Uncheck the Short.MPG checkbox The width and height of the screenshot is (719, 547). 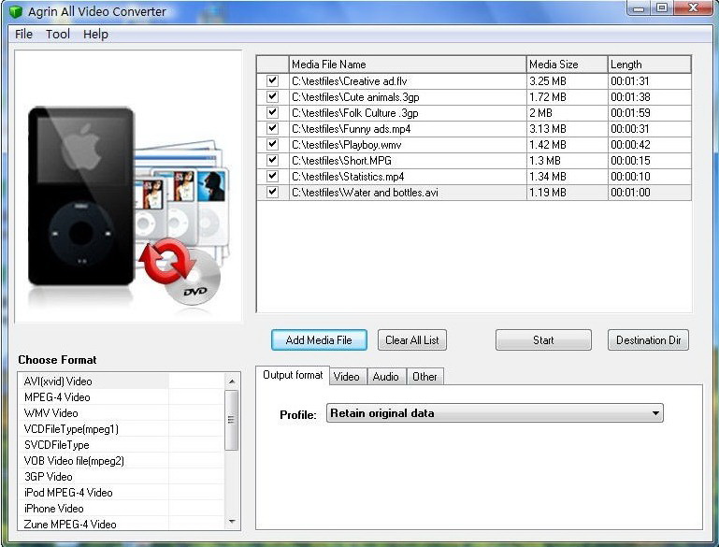272,160
